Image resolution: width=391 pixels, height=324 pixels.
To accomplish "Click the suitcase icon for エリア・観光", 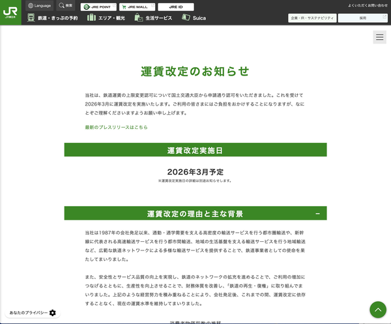I will [x=91, y=18].
